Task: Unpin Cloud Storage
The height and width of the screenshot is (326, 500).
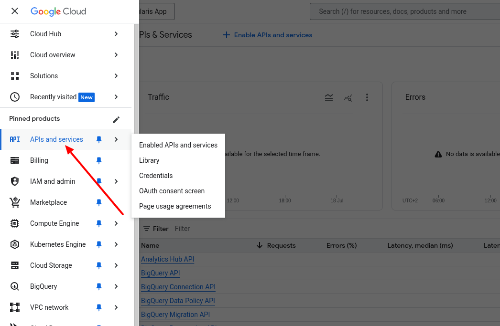Action: pyautogui.click(x=99, y=265)
